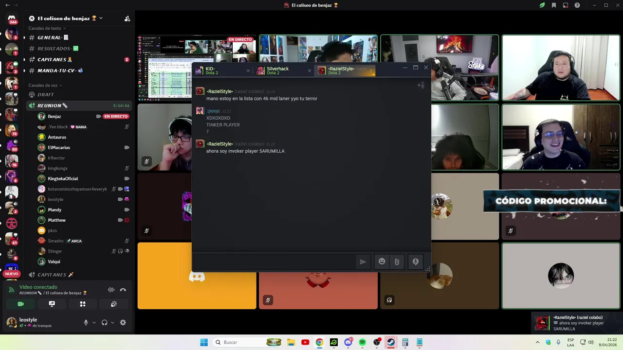The height and width of the screenshot is (350, 623).
Task: Click user Mandy in the voice list
Action: tap(55, 210)
